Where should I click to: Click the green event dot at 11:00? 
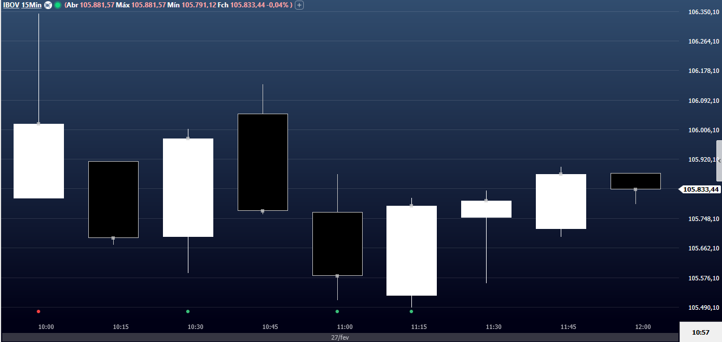tap(337, 311)
